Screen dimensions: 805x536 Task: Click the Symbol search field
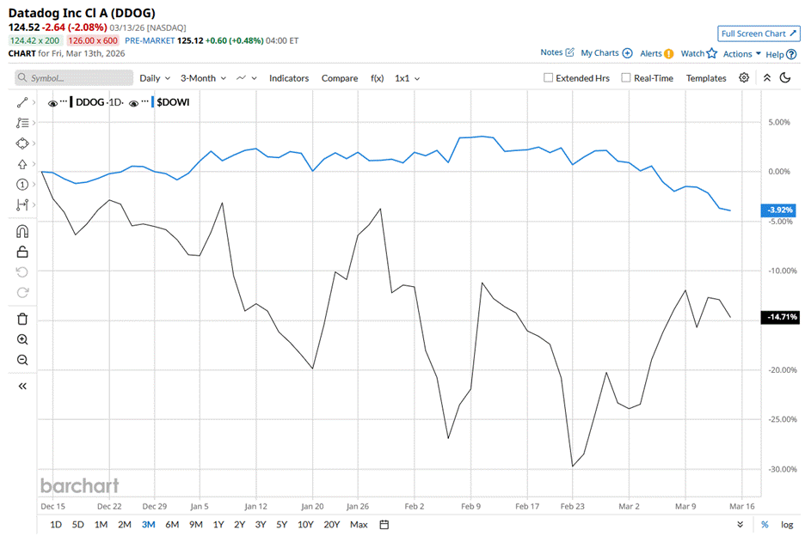coord(75,78)
